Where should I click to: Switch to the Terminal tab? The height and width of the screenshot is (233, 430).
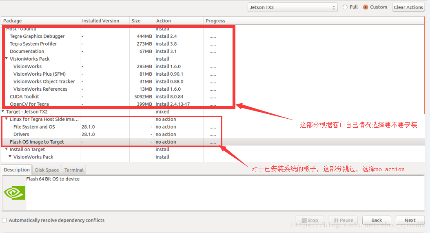pyautogui.click(x=74, y=170)
